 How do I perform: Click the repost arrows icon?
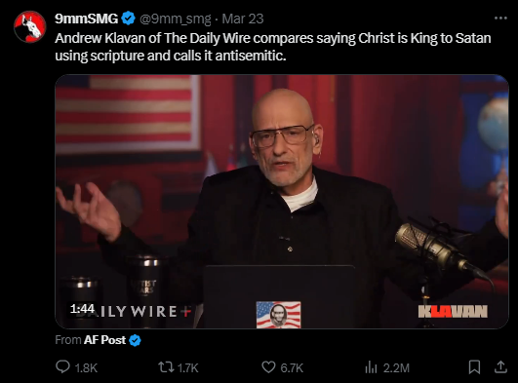pos(166,367)
